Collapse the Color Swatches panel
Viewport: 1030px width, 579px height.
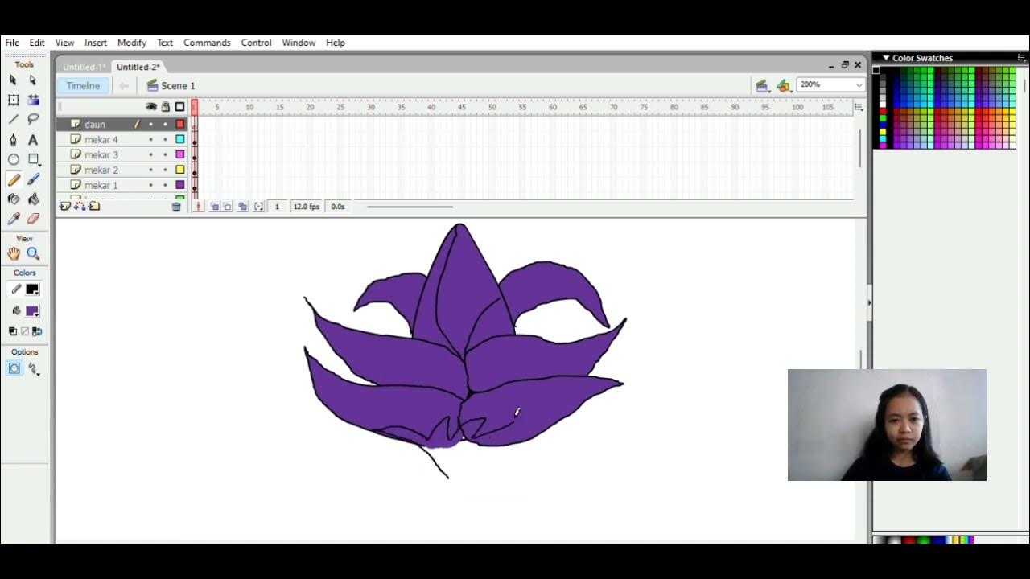(x=886, y=58)
